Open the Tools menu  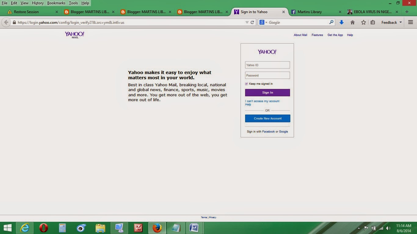click(x=73, y=3)
